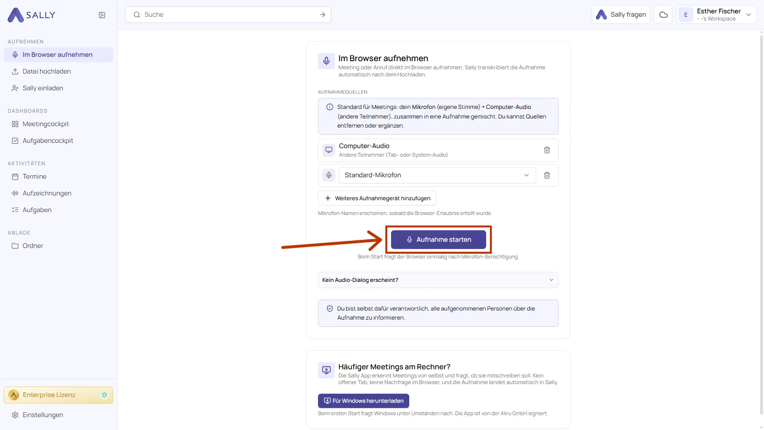
Task: Delete the Computer-Audio source
Action: 547,150
